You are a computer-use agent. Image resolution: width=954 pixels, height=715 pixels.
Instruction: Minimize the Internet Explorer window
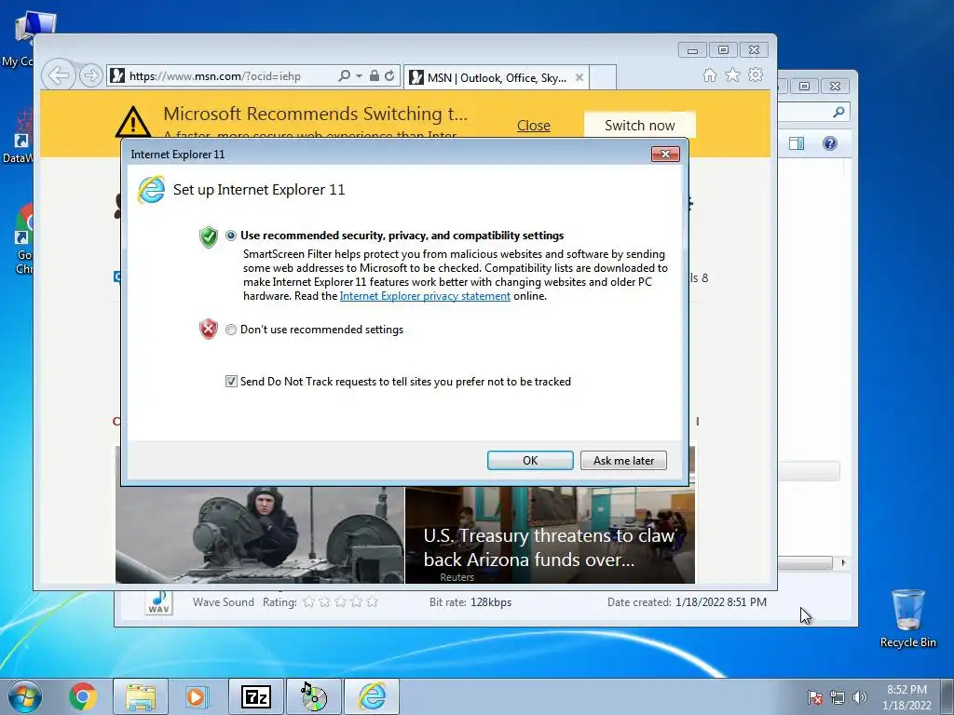tap(692, 50)
